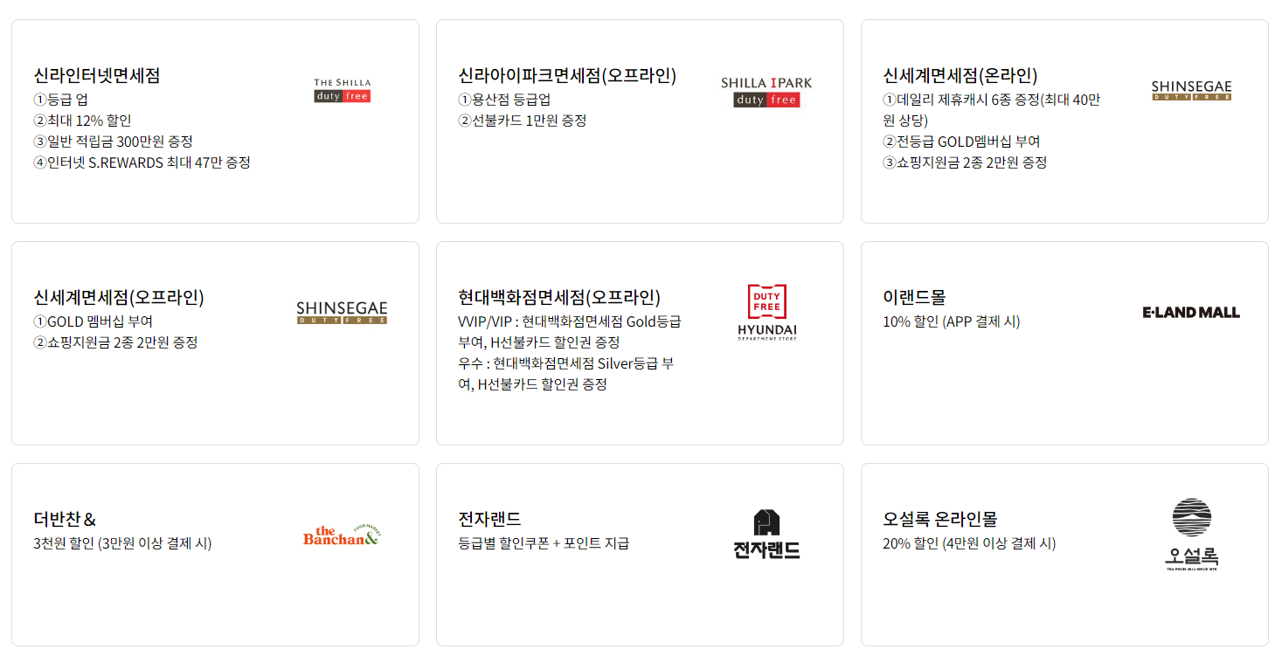Click '10% 할인 (APP 결제 시)' text
1282x663 pixels.
tap(952, 321)
